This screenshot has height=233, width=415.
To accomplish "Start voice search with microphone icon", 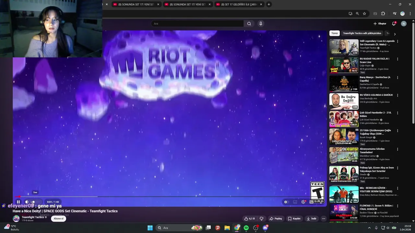I will pyautogui.click(x=261, y=24).
